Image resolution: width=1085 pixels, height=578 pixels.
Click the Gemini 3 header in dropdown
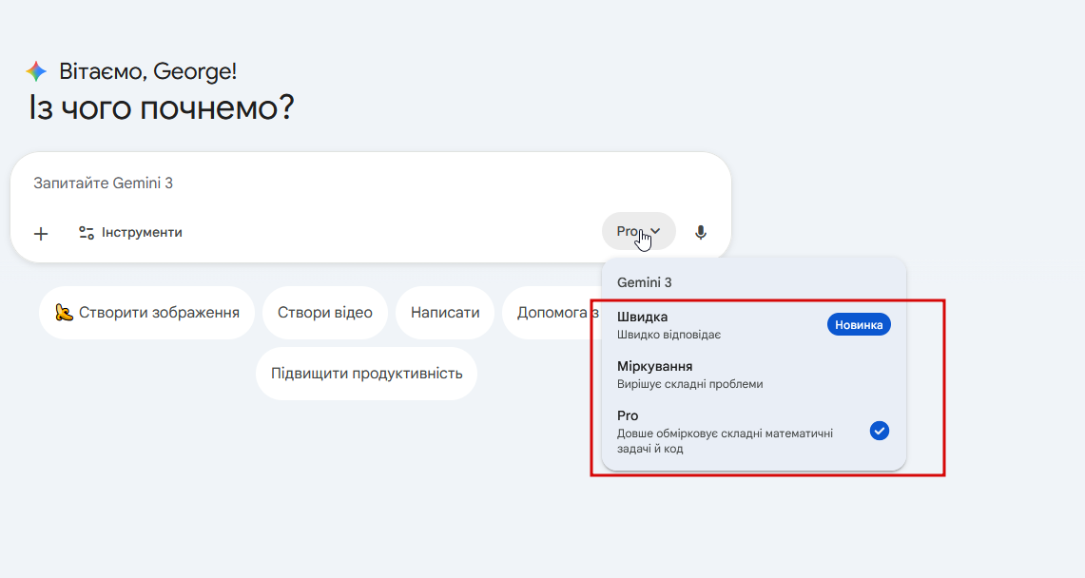[644, 282]
